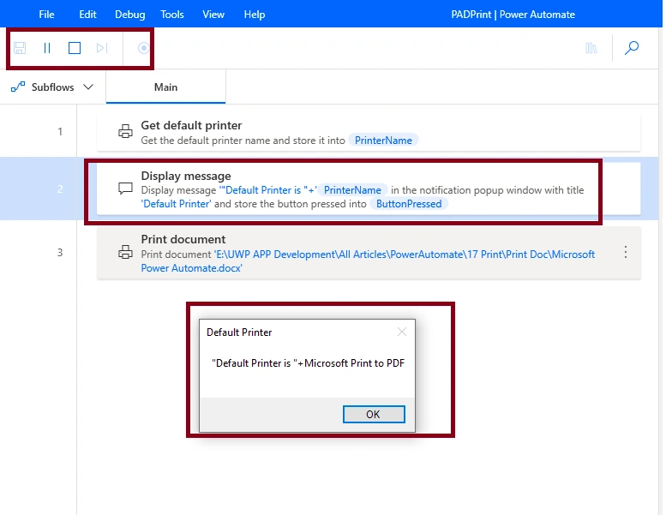Stop the running flow
This screenshot has height=515, width=666.
pyautogui.click(x=75, y=48)
